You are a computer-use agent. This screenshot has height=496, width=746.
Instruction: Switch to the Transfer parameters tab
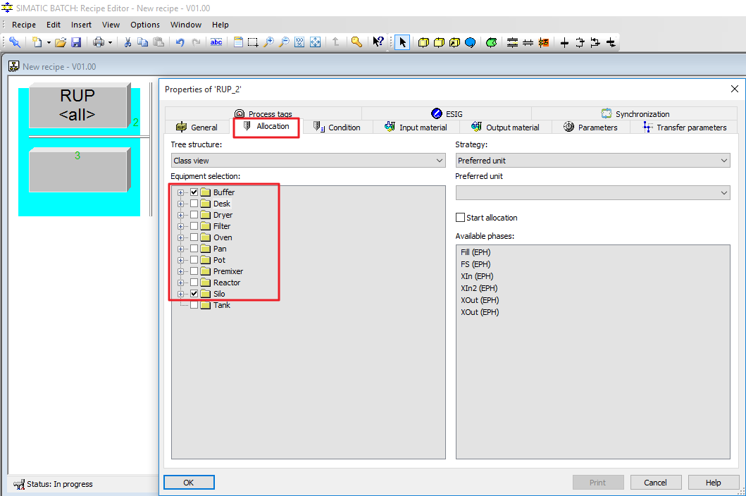[x=685, y=127]
